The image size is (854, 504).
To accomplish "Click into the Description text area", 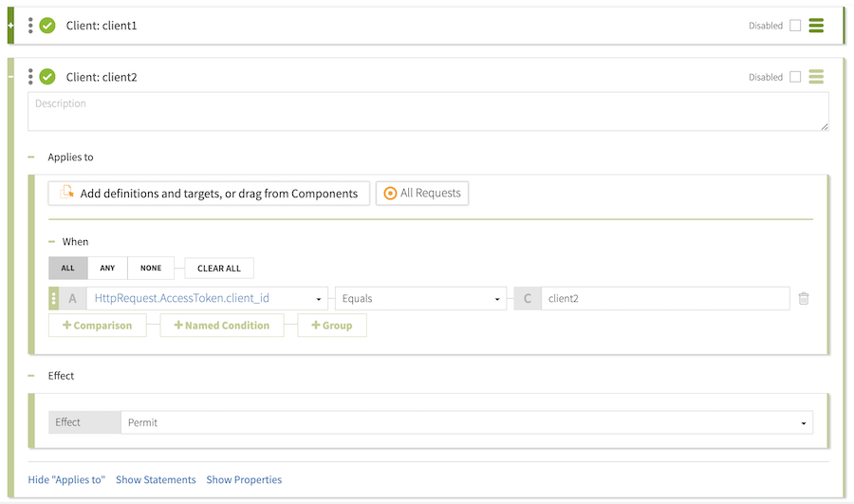I will [x=428, y=111].
